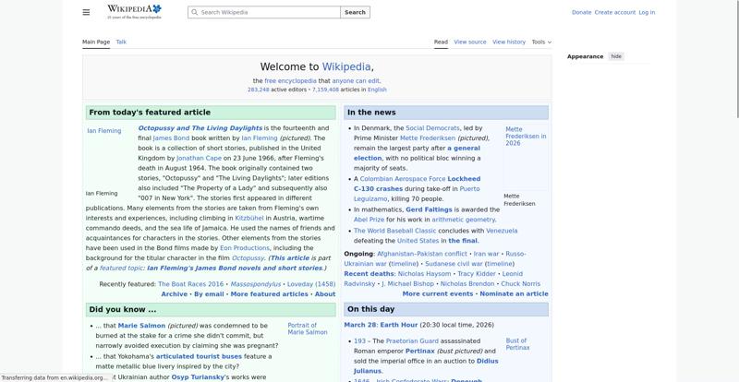Open the Octopussy and The Living Daylights article
This screenshot has width=739, height=382.
point(200,128)
